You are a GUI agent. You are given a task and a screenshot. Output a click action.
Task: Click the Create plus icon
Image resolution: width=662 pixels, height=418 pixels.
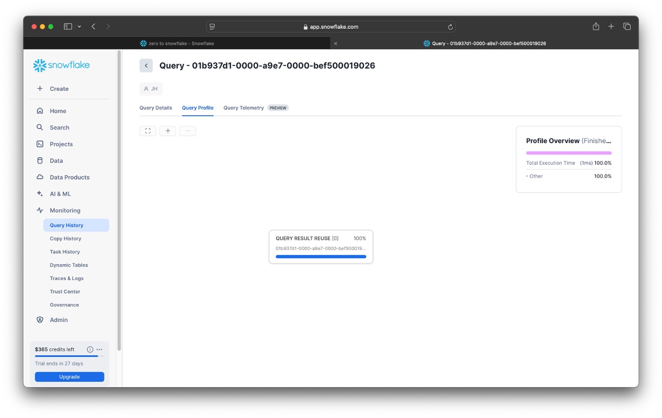pyautogui.click(x=39, y=89)
